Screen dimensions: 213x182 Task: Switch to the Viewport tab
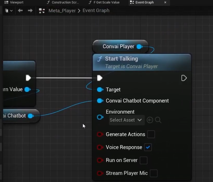point(14,2)
